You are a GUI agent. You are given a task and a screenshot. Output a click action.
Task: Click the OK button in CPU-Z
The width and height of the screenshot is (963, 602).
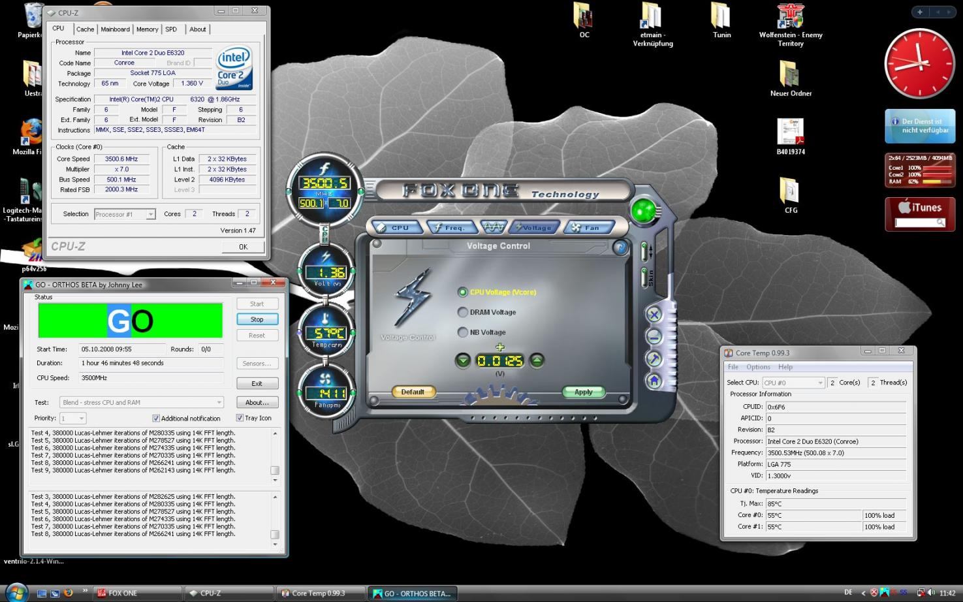tap(243, 247)
